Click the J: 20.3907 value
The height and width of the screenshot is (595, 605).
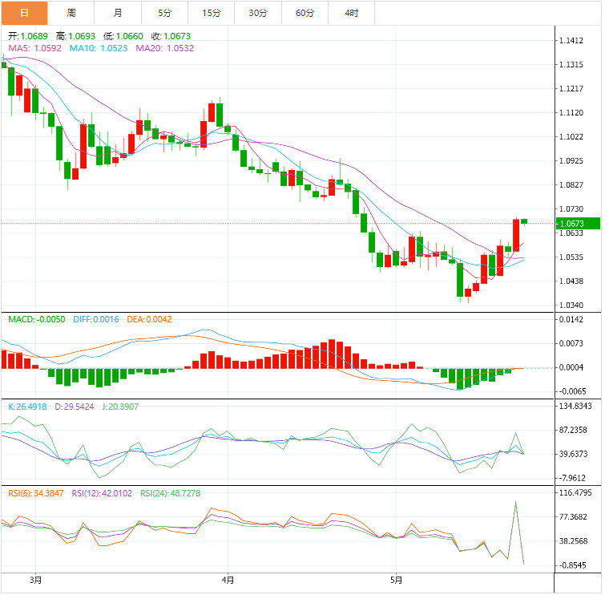(120, 407)
